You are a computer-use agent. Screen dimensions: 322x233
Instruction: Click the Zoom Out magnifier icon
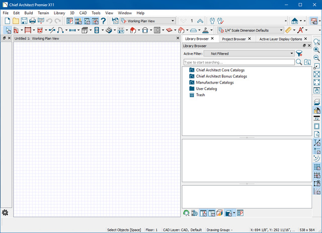(x=316, y=58)
